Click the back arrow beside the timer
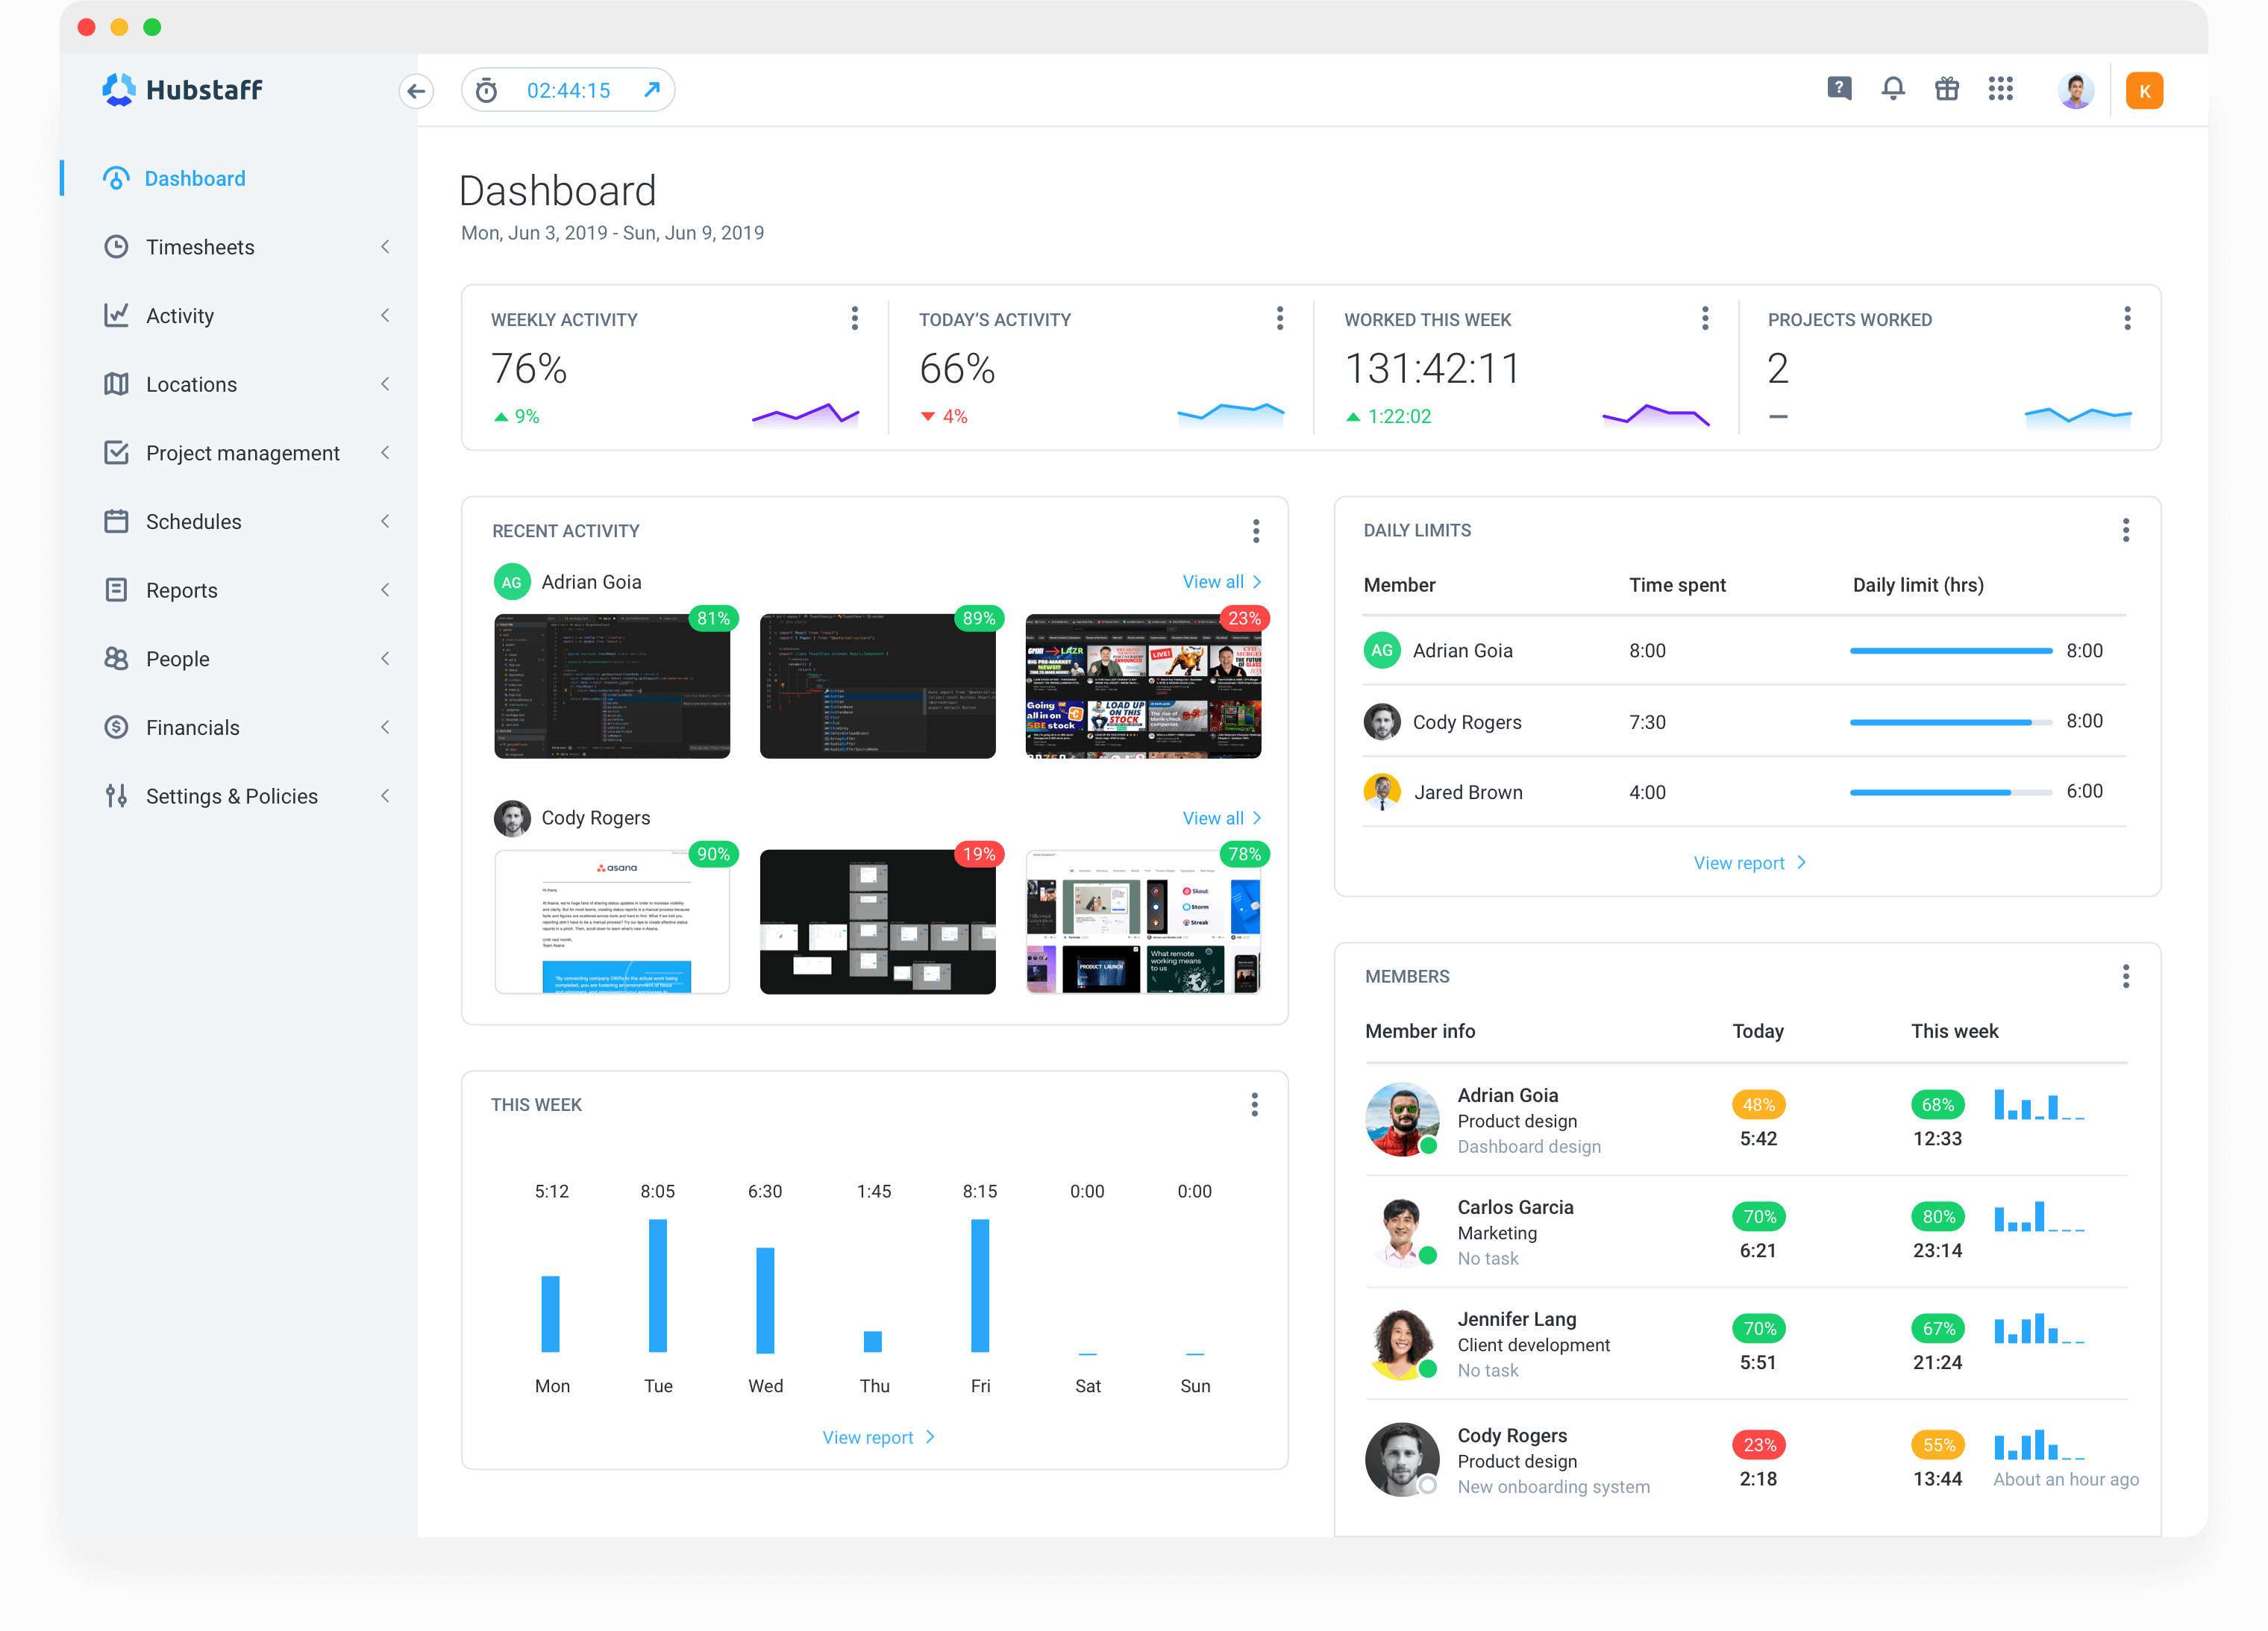 417,91
